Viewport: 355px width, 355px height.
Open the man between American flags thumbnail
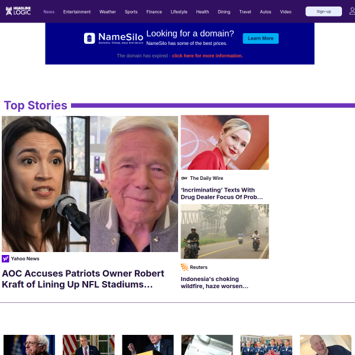tap(89, 345)
